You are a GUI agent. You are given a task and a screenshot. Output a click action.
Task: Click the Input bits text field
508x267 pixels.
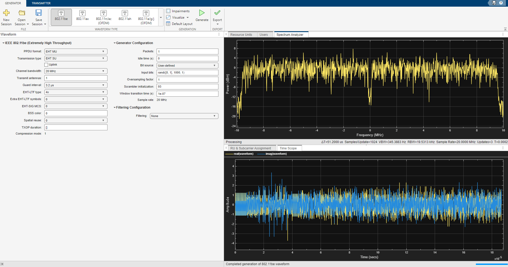point(187,72)
